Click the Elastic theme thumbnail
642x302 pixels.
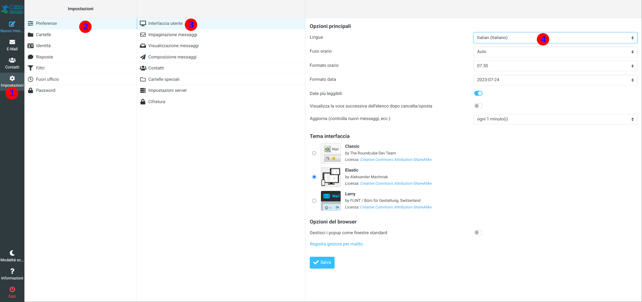pos(330,177)
